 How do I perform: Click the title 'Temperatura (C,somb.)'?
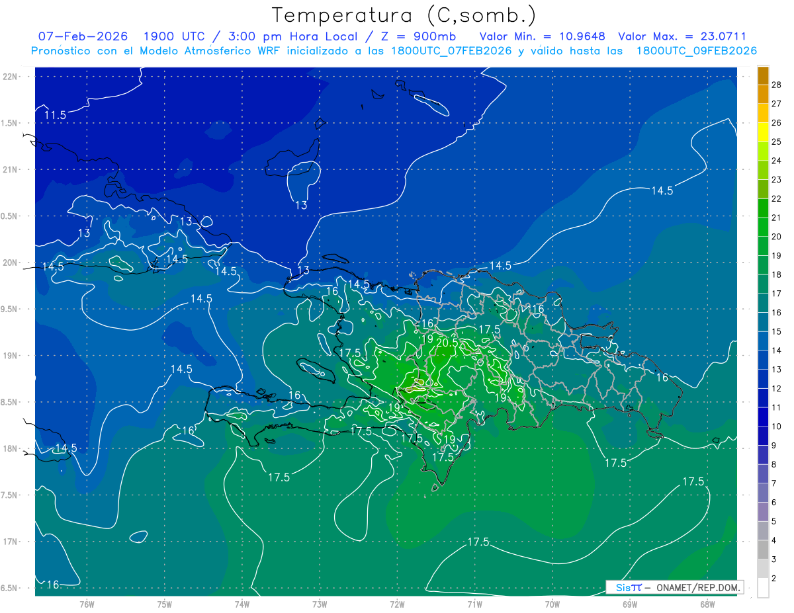pos(404,15)
